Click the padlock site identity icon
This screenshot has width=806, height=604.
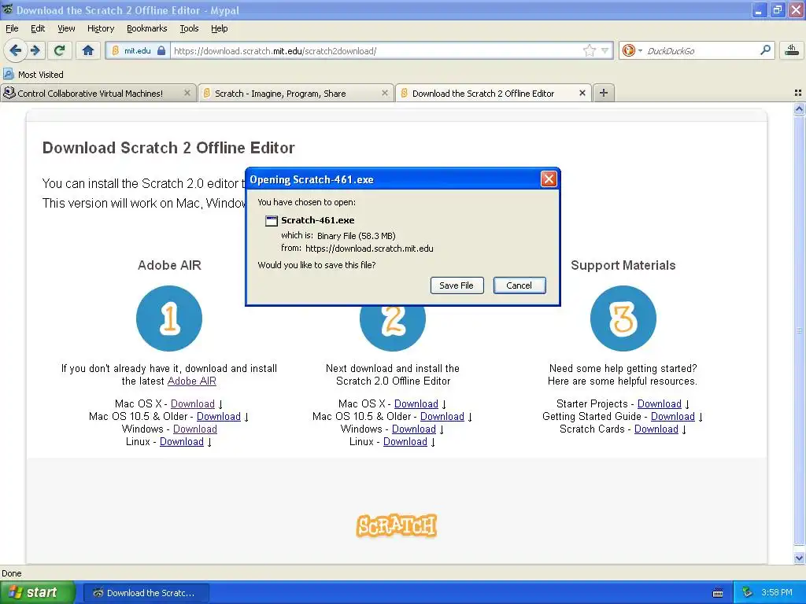[x=161, y=50]
